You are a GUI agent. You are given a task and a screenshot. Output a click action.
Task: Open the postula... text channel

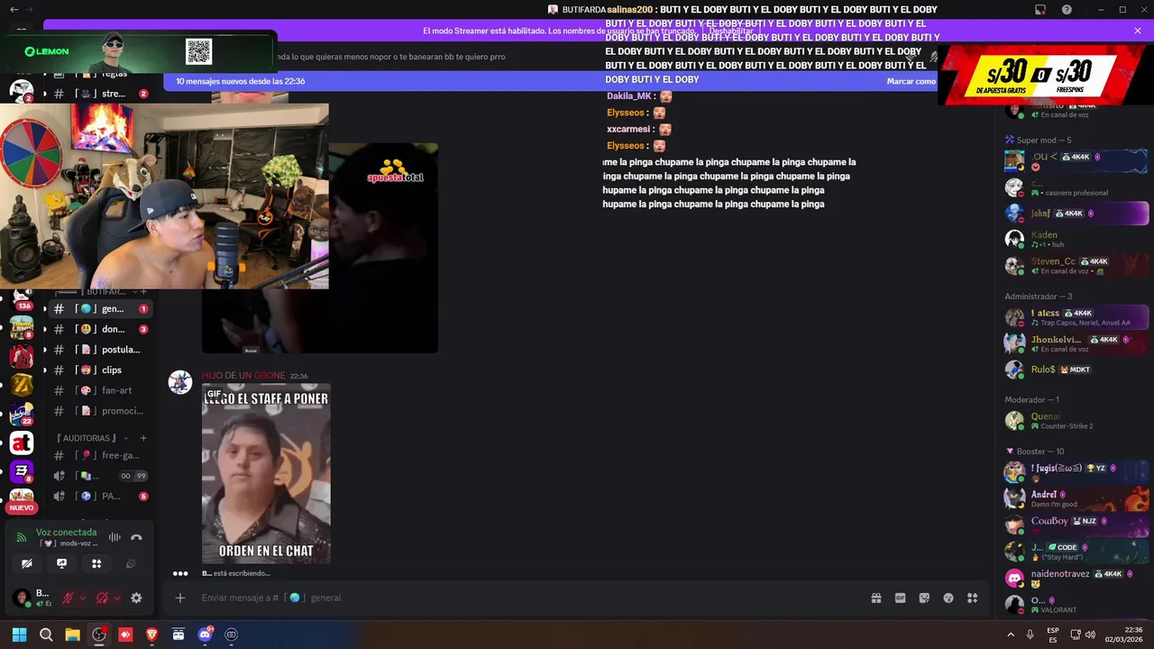(x=99, y=350)
